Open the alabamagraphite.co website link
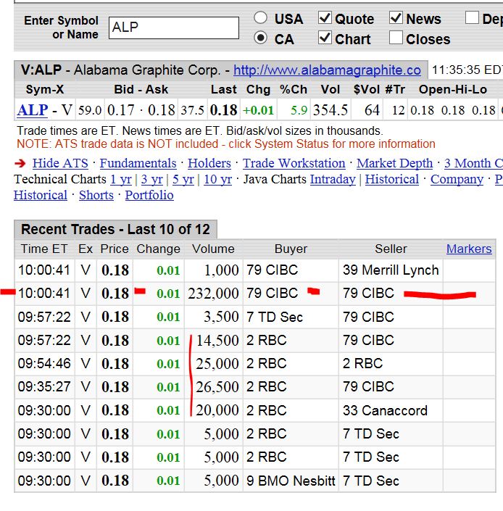Screen dimensions: 503x511 [x=327, y=70]
